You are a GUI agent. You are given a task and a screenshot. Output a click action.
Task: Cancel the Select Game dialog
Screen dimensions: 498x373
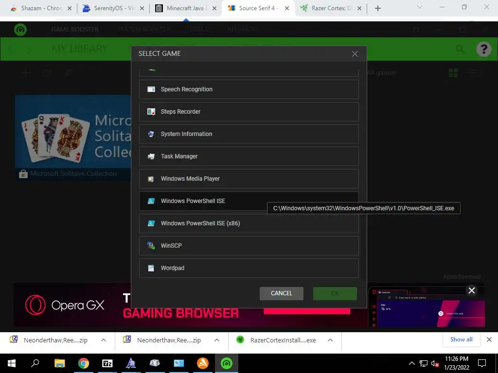coord(282,293)
